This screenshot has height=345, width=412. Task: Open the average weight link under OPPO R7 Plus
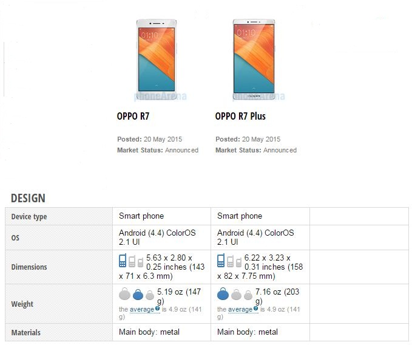point(240,310)
